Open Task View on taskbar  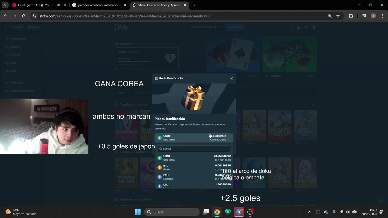206,212
